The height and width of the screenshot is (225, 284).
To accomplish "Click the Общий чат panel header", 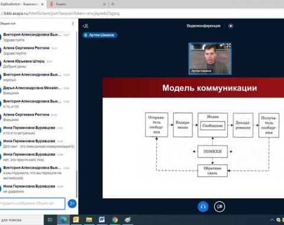I will tap(8, 24).
